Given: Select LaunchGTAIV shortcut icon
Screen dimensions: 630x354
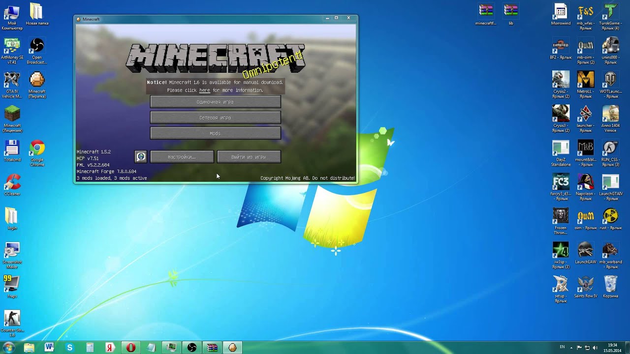Looking at the screenshot, I should pos(610,187).
